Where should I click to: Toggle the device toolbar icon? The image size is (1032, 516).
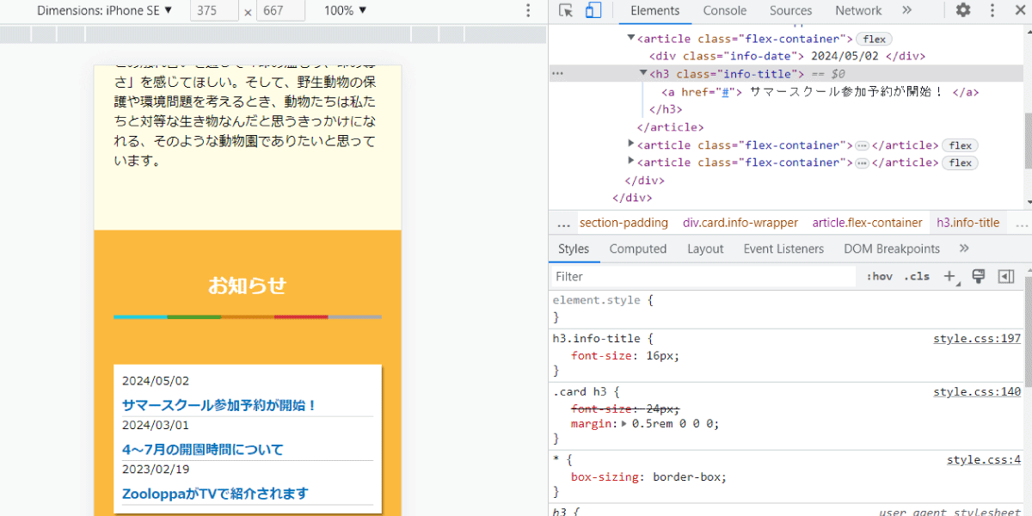pyautogui.click(x=593, y=10)
